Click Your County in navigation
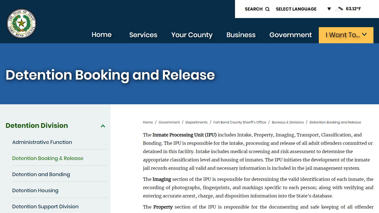Screen dimensions: 379x213 tap(192, 35)
